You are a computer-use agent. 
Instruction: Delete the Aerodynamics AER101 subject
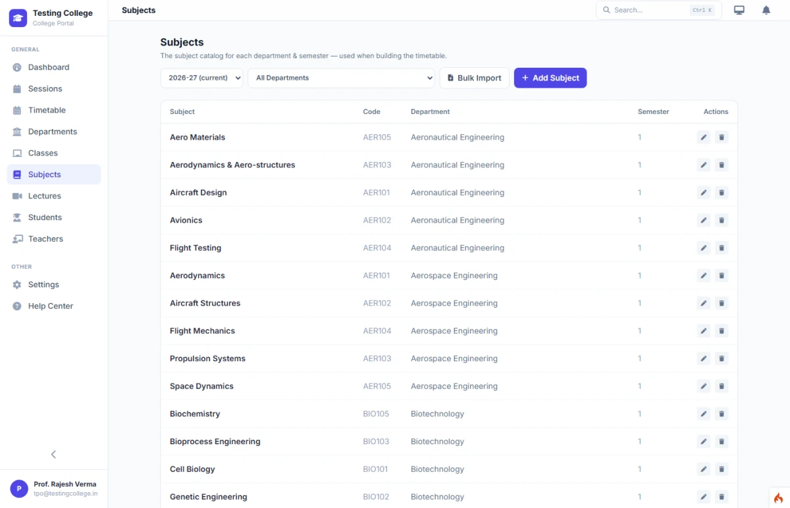click(722, 276)
